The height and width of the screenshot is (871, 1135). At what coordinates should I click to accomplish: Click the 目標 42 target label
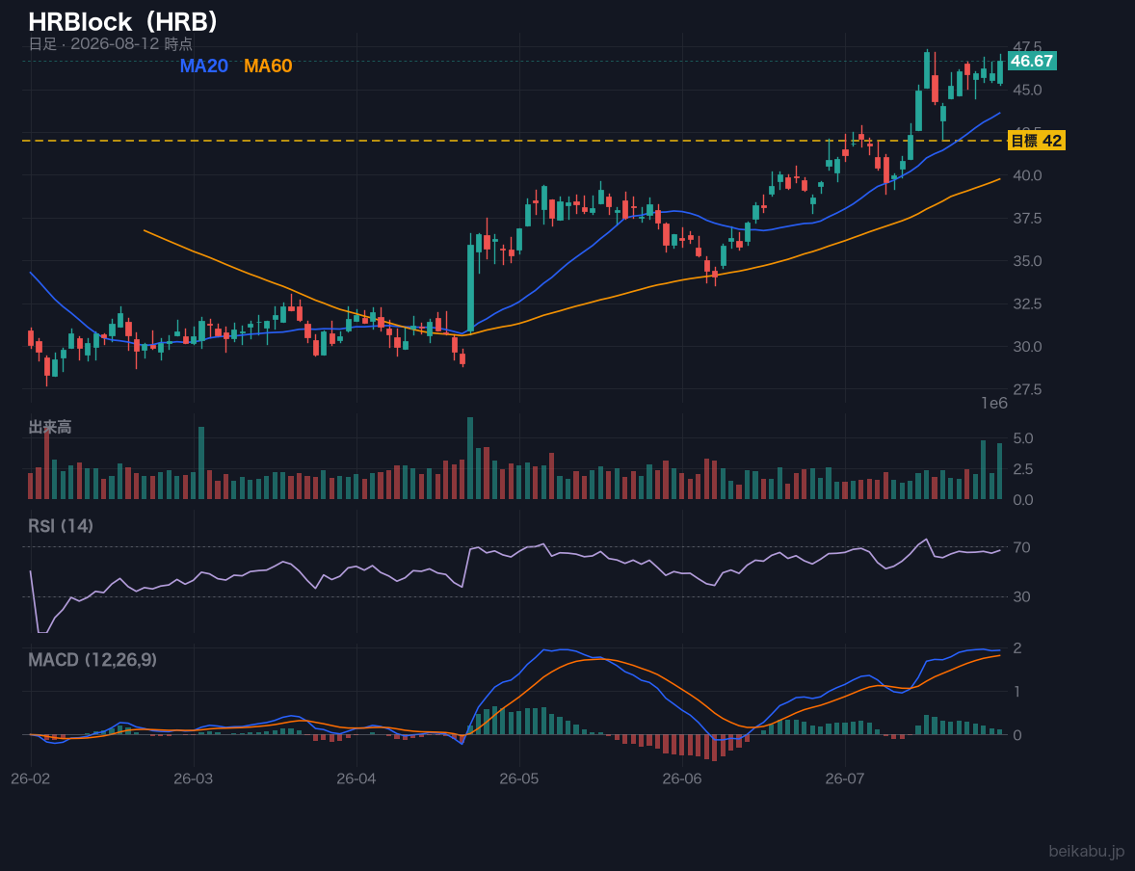[x=1036, y=141]
